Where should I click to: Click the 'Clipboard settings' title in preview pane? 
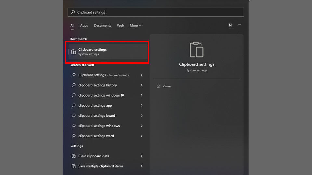pos(197,64)
